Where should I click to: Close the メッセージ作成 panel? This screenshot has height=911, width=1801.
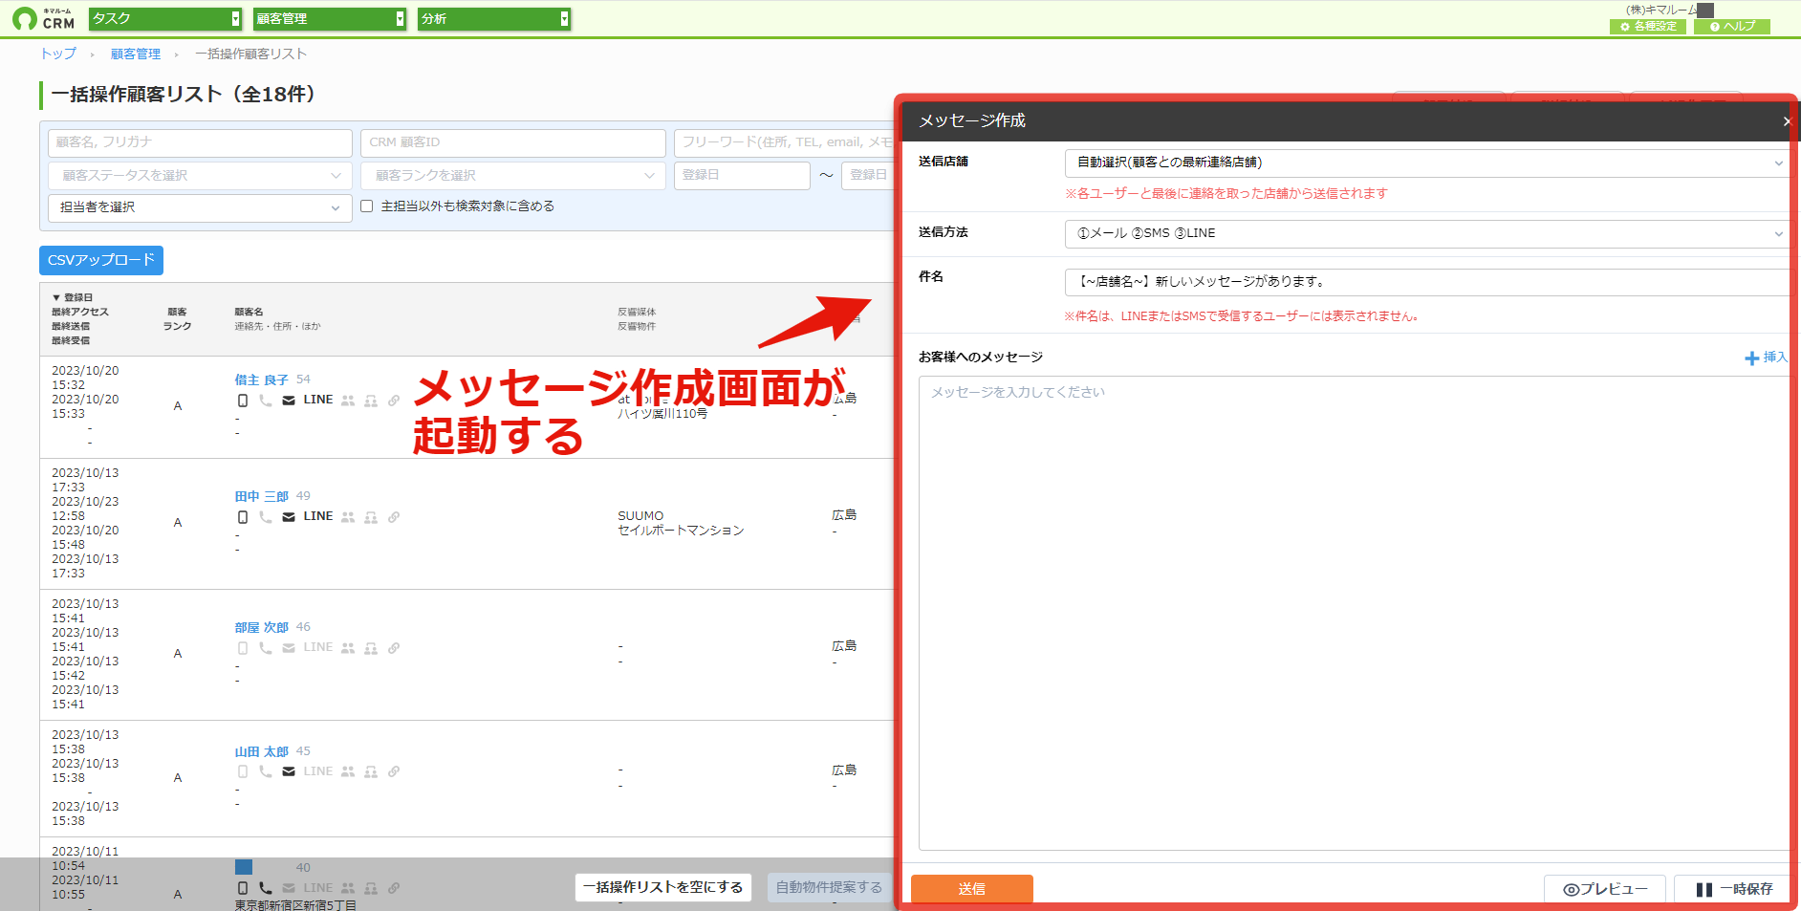tap(1787, 121)
